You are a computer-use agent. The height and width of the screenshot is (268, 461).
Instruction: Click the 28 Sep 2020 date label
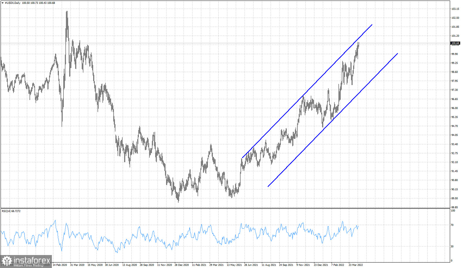tap(147, 265)
